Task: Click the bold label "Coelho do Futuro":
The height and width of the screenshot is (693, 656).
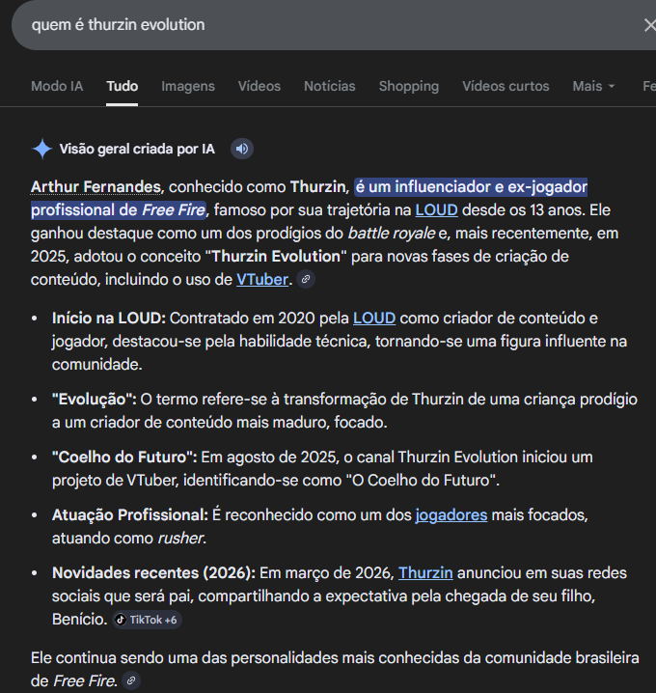Action: point(124,457)
